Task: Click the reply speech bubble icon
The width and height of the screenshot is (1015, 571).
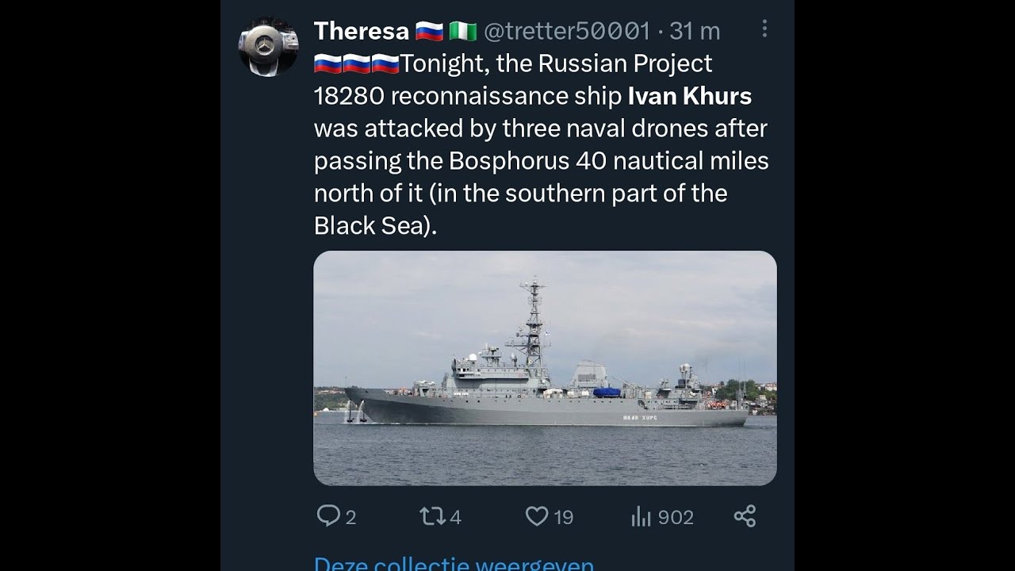Action: [x=328, y=516]
